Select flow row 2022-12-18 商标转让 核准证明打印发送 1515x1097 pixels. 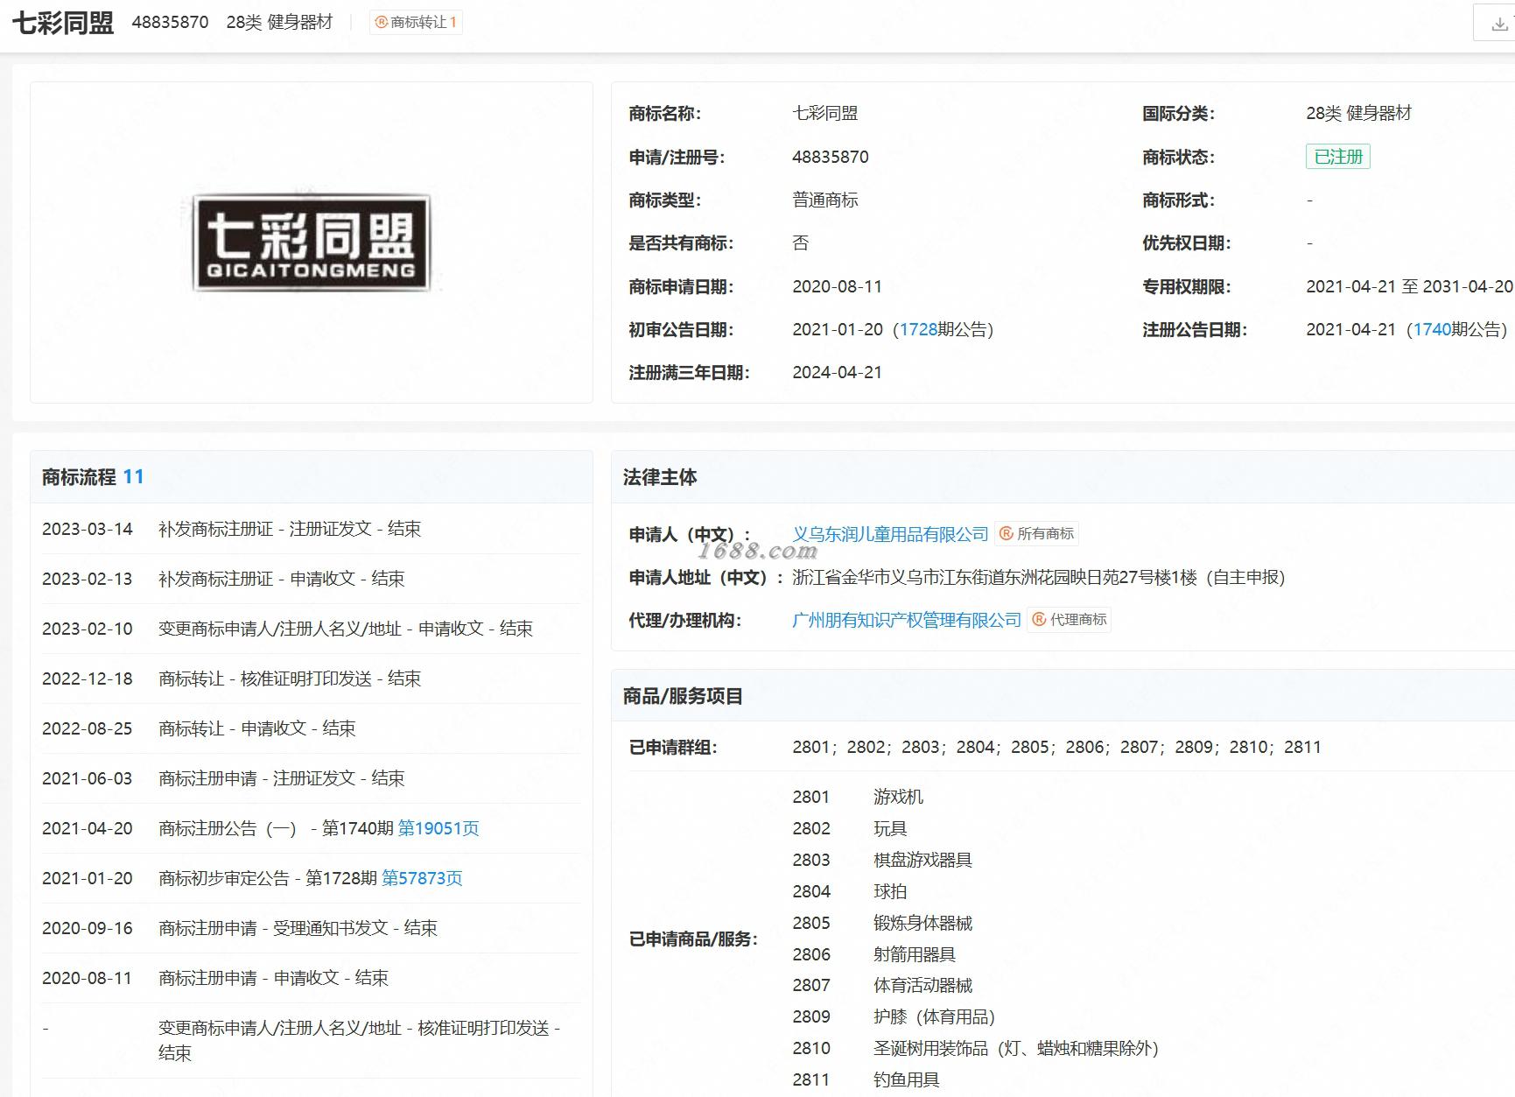tap(311, 679)
